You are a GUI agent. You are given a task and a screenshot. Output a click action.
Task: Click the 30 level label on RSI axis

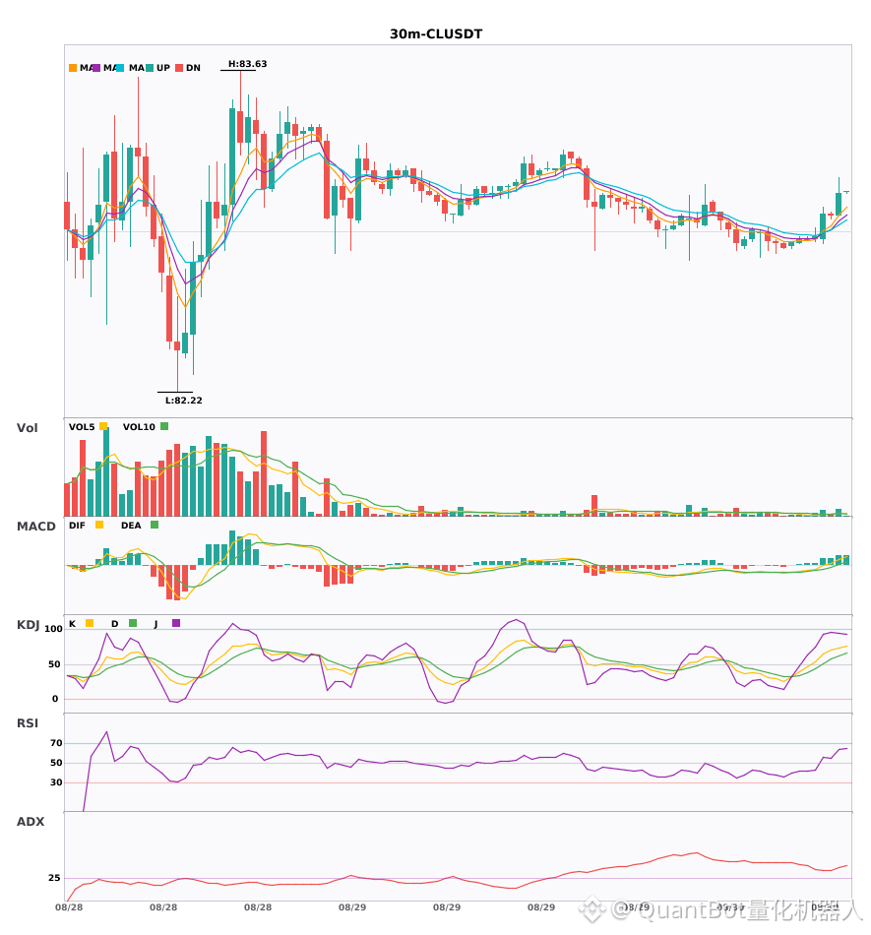click(56, 782)
